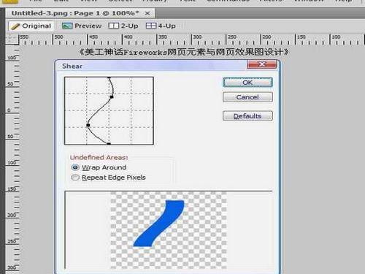Close the Shear dialog with X

click(262, 64)
